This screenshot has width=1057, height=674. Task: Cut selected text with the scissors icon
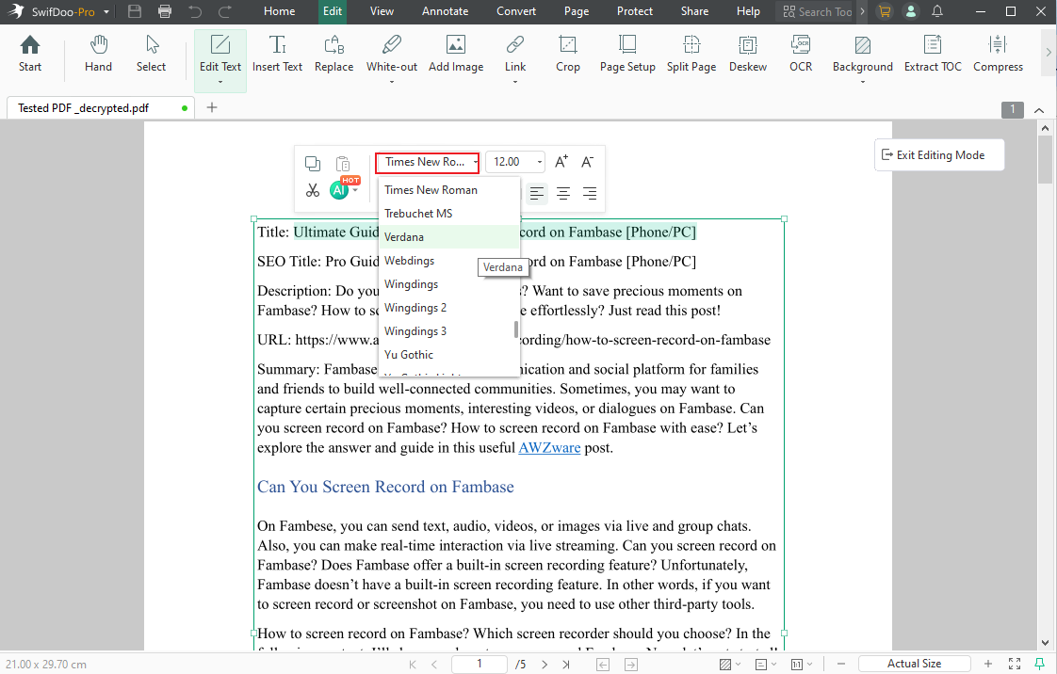(x=312, y=189)
